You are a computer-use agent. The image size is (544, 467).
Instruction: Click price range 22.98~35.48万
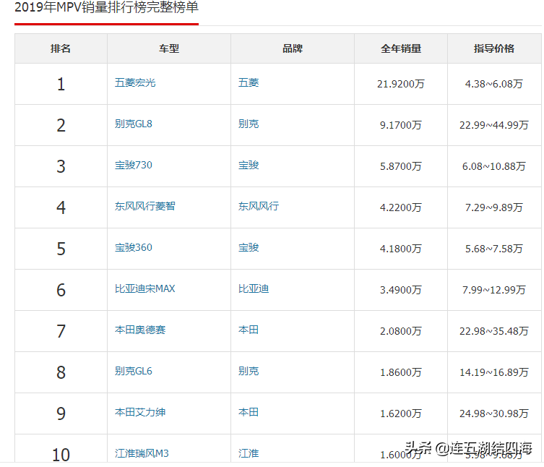494,331
